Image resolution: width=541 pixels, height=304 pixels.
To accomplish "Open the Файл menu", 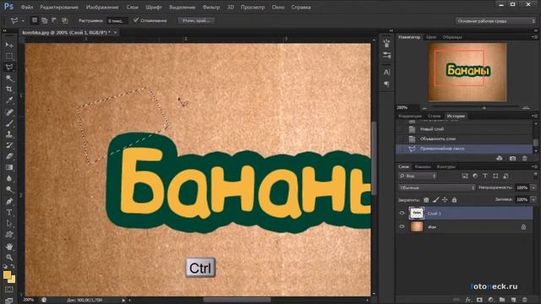I will pos(26,7).
